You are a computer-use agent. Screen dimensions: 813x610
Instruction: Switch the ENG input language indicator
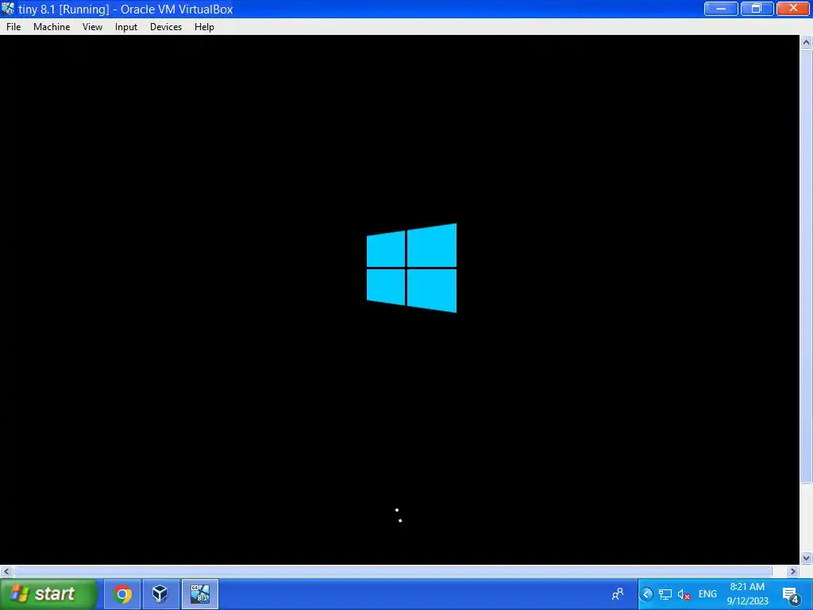[x=707, y=594]
